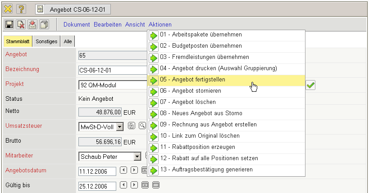Image resolution: width=369 pixels, height=193 pixels.
Task: Expand the Umsatzsteuer MwSt-D-Voll dropdown
Action: (x=119, y=127)
